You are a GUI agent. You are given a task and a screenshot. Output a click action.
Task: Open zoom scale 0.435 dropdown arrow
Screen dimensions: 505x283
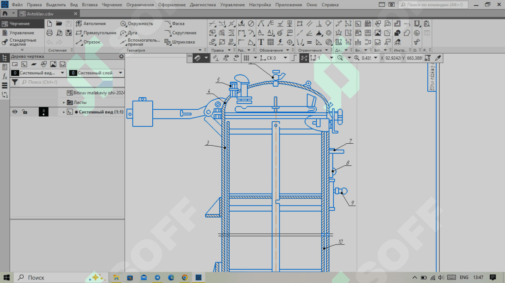pos(376,58)
